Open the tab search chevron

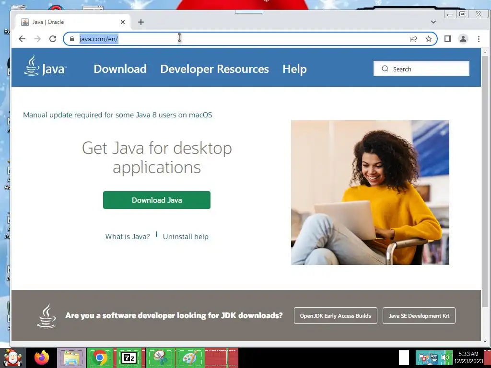(x=433, y=22)
